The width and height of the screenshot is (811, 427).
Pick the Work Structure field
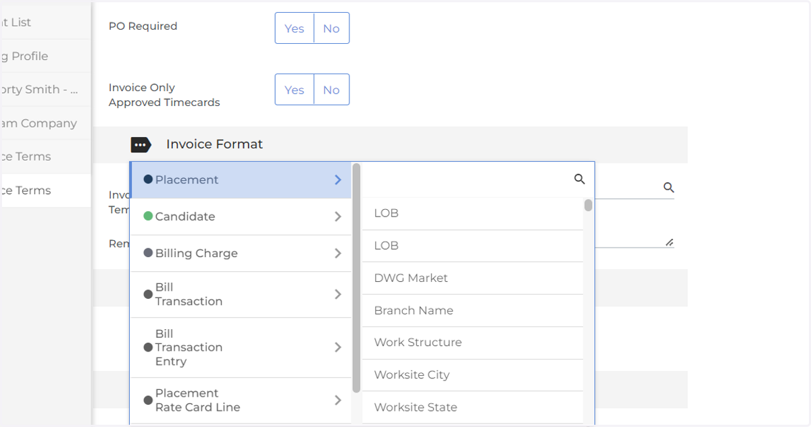472,343
